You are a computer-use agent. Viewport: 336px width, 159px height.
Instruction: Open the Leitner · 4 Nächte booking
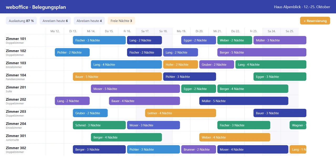coord(181,113)
